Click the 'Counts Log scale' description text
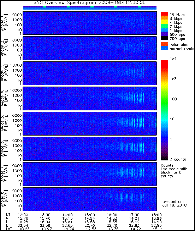 tap(174, 171)
